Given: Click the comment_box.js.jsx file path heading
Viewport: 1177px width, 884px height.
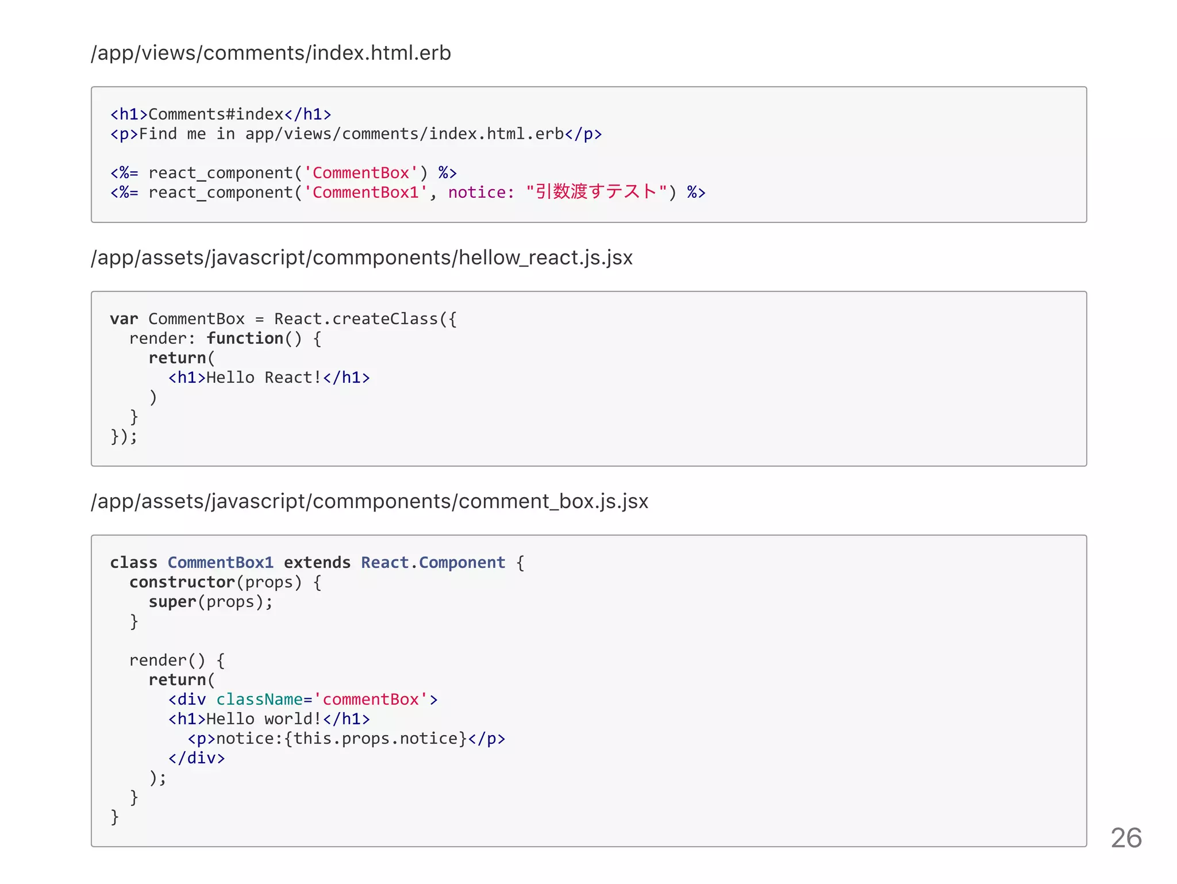Looking at the screenshot, I should (369, 501).
